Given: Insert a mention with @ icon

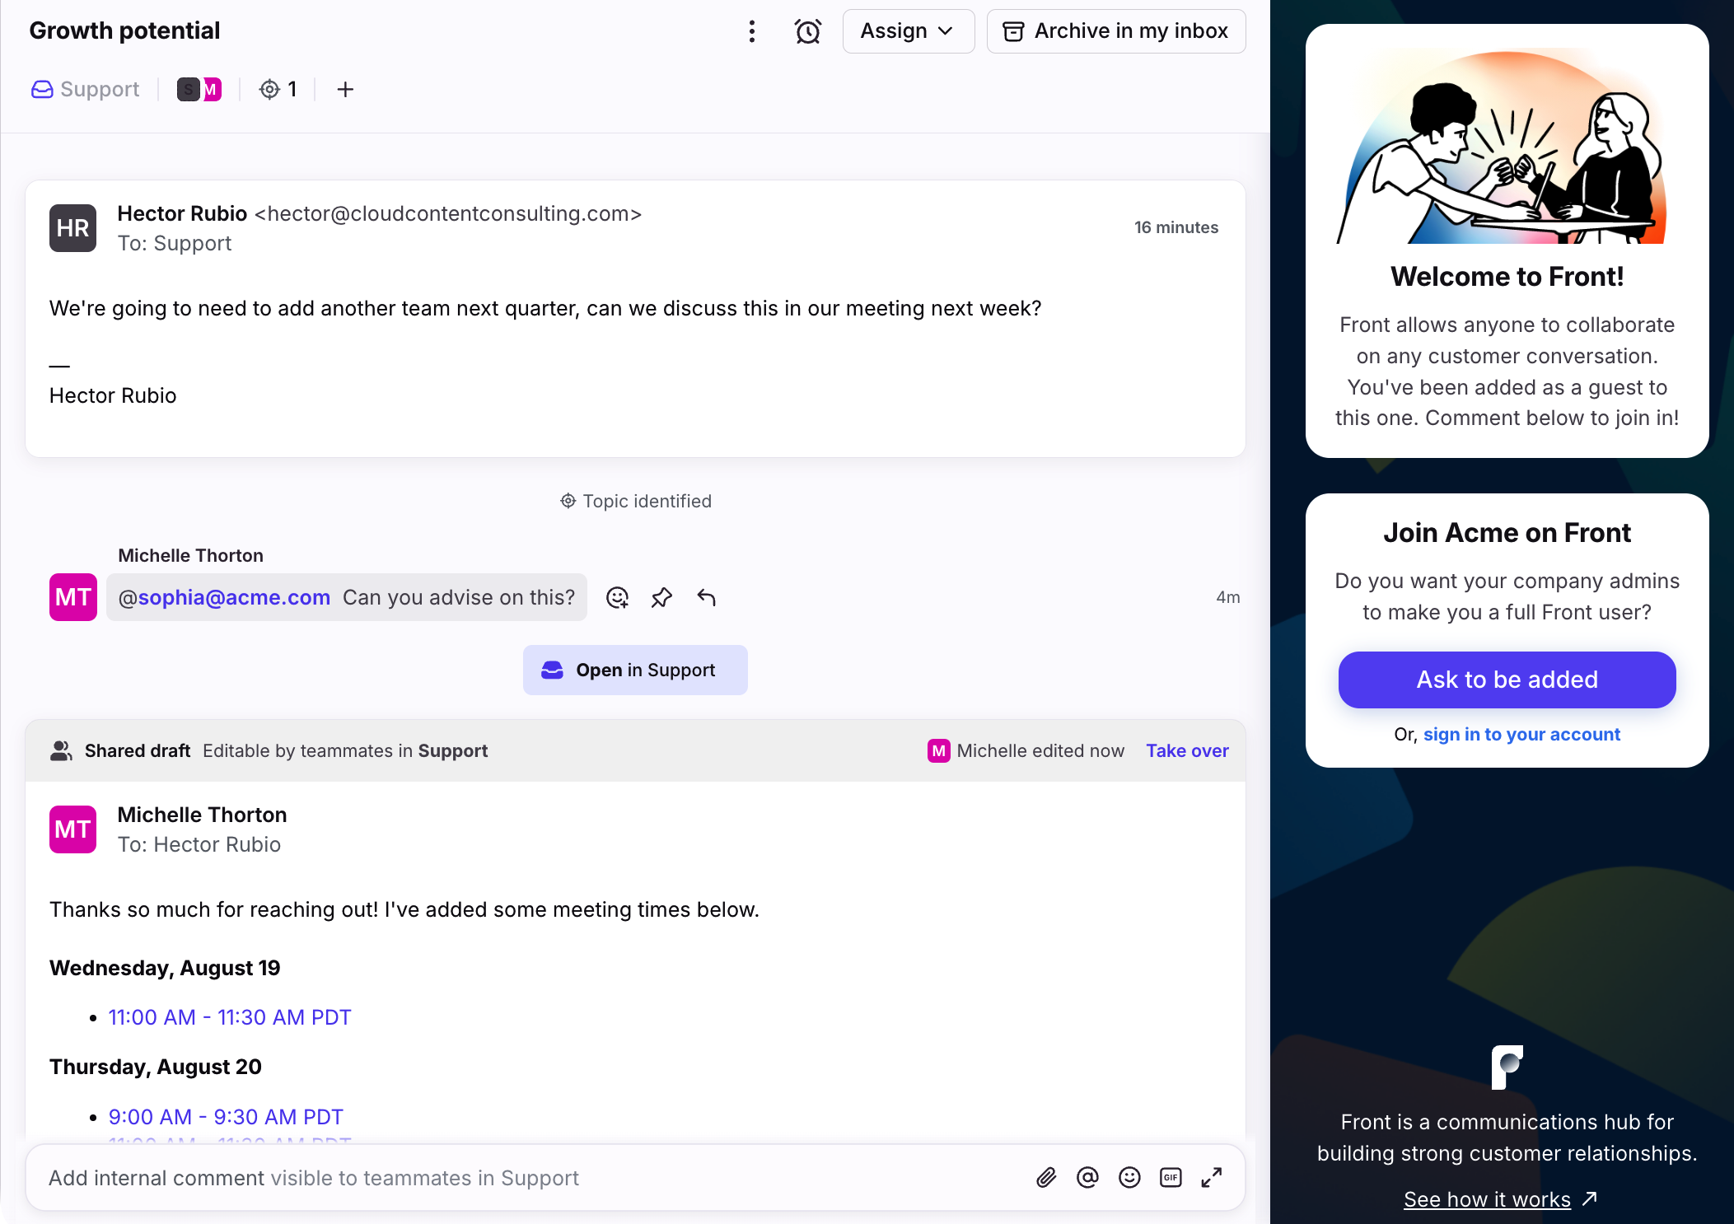Looking at the screenshot, I should pyautogui.click(x=1087, y=1178).
